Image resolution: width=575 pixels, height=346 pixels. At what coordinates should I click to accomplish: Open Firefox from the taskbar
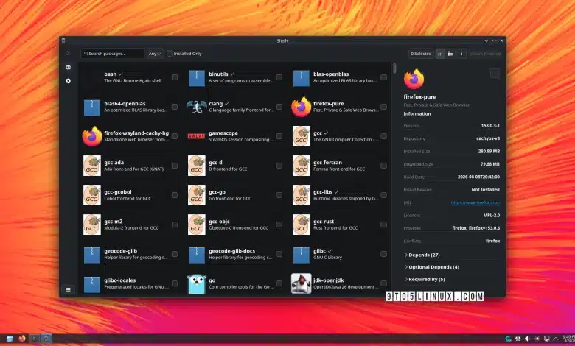pyautogui.click(x=22, y=339)
